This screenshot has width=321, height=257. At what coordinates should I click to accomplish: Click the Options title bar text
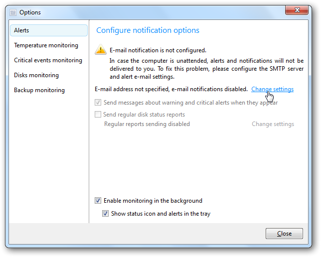30,12
